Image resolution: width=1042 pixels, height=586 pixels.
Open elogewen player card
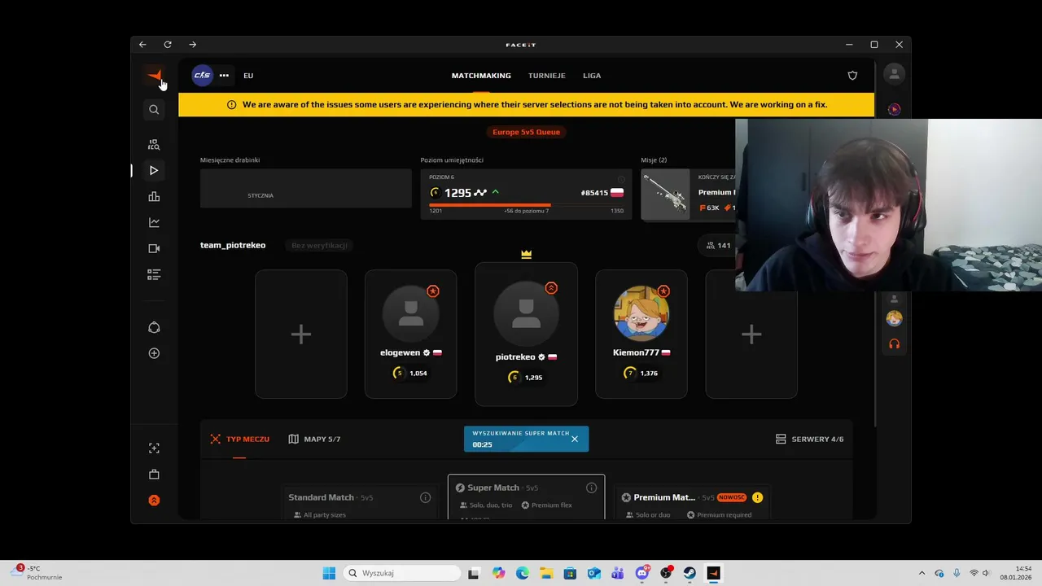tap(410, 335)
